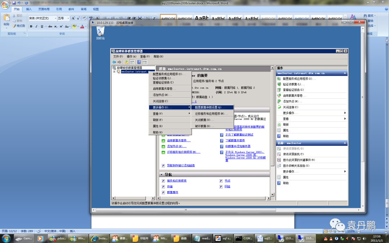Open the 文件(F) menu in cluster manager
The image size is (389, 243).
pyautogui.click(x=118, y=57)
